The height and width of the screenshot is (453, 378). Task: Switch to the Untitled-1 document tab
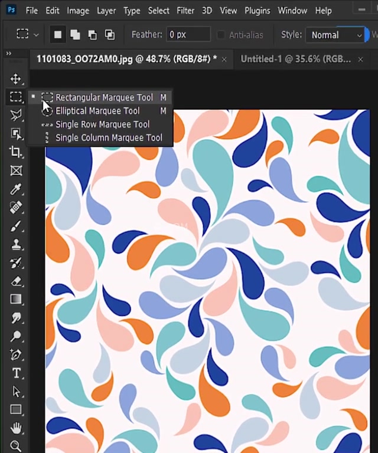click(x=295, y=59)
